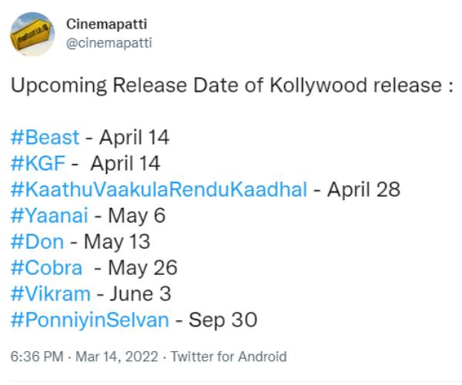Open the #PonniyinSelvan hashtag

[x=89, y=320]
